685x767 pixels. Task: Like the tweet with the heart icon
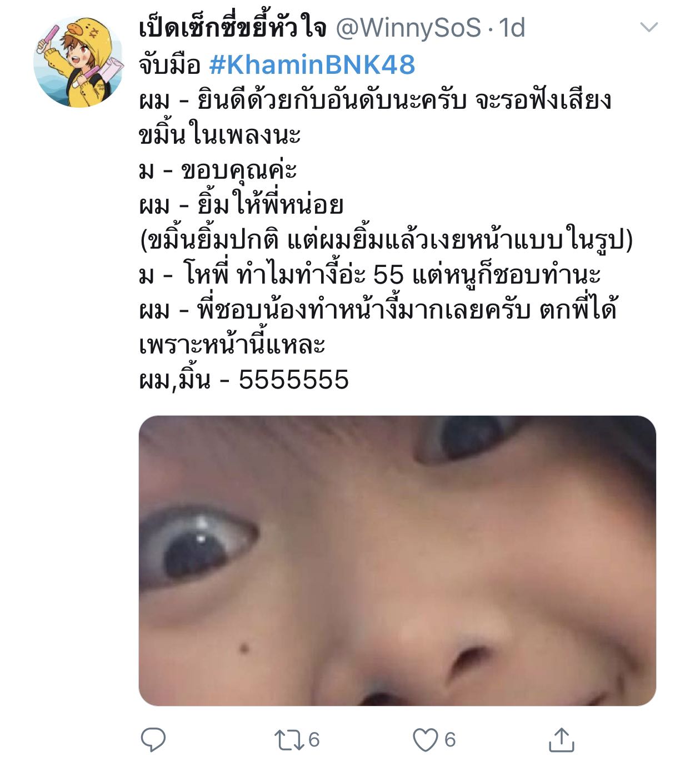[425, 740]
